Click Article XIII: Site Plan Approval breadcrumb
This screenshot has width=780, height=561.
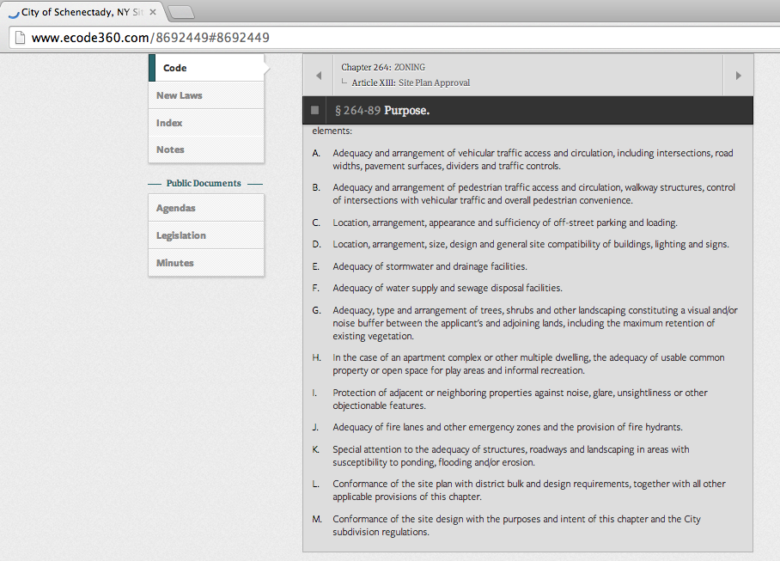click(x=411, y=82)
